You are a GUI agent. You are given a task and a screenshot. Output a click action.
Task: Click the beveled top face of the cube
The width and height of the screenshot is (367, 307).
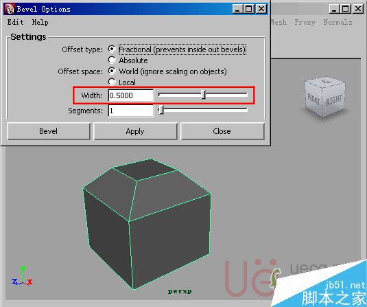pos(145,170)
